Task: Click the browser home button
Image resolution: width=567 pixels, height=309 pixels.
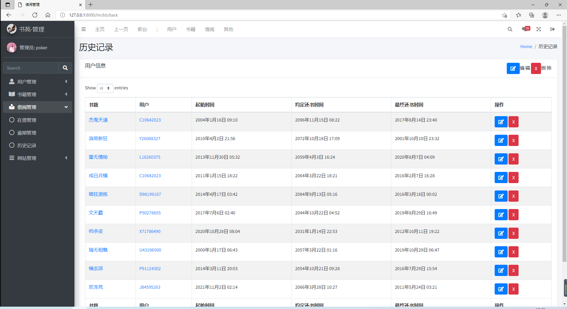Action: tap(48, 15)
